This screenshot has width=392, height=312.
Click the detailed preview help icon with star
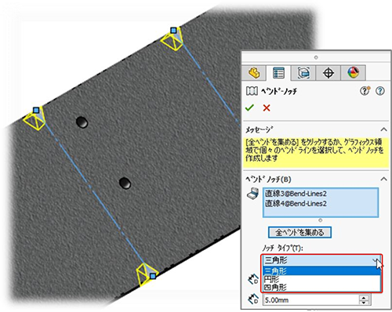click(365, 91)
